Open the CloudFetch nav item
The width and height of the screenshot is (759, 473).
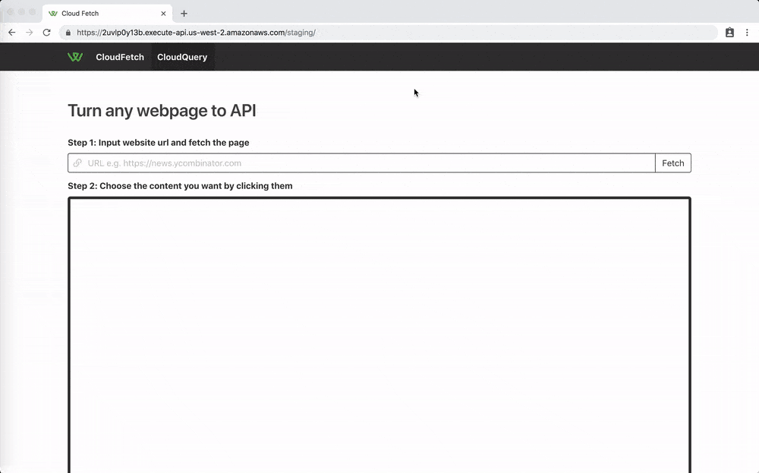click(120, 57)
